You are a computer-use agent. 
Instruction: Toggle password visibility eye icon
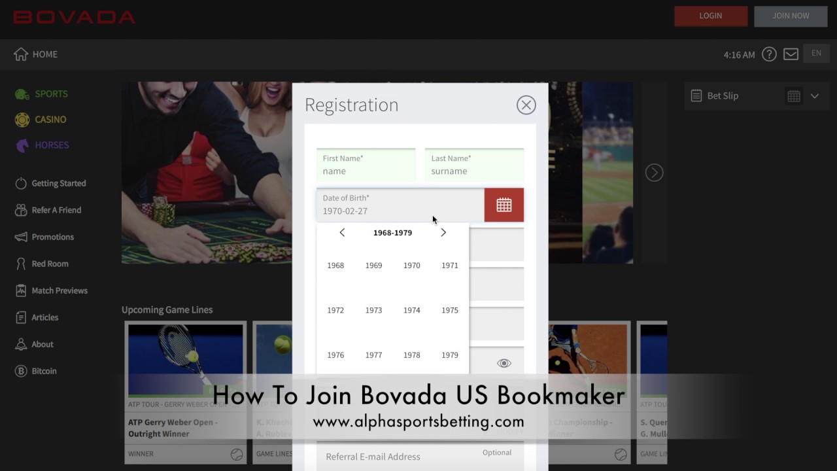tap(504, 363)
